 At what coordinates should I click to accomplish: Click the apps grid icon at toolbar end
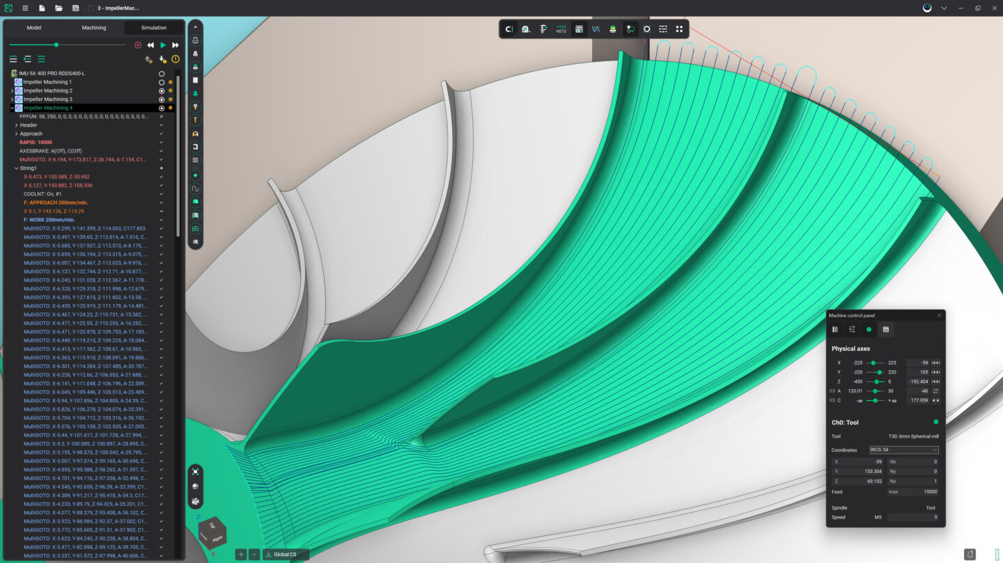tap(681, 29)
